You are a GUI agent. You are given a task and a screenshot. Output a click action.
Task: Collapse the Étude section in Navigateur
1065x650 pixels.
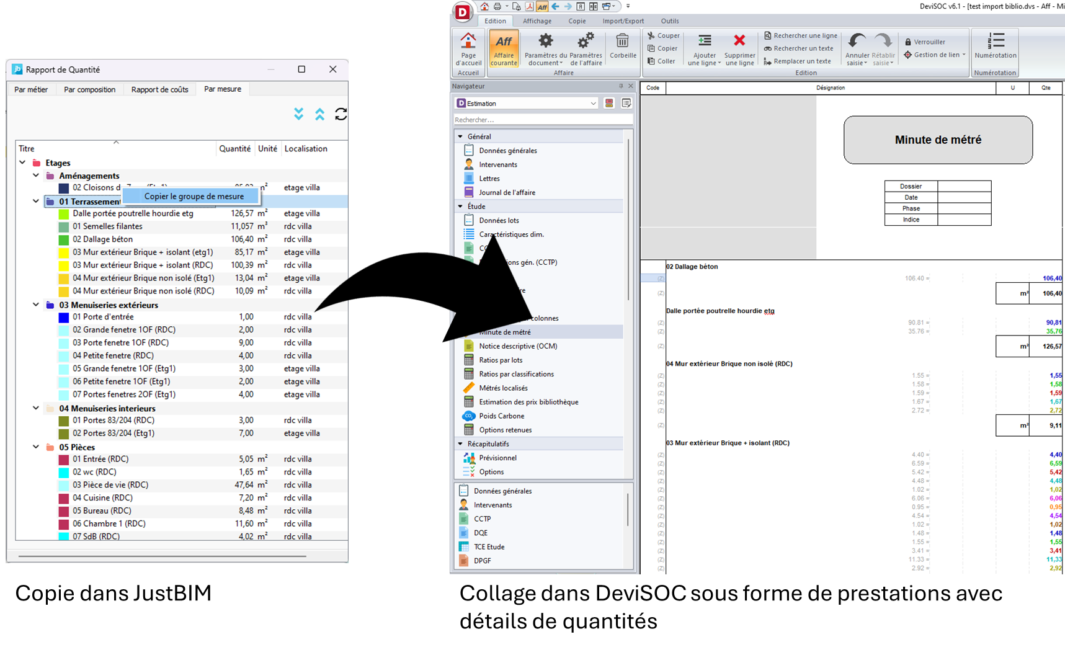460,207
